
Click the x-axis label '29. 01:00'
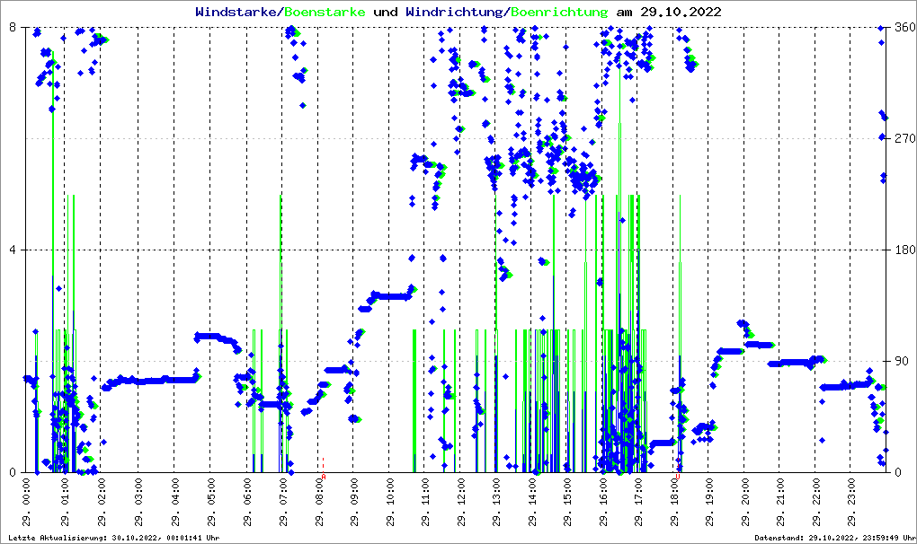(x=65, y=502)
